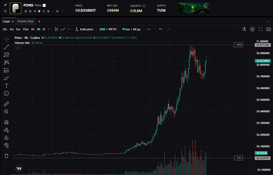Viewport: 273px width, 175px height.
Task: Remove drawings with the trash icon
Action: tap(6, 156)
